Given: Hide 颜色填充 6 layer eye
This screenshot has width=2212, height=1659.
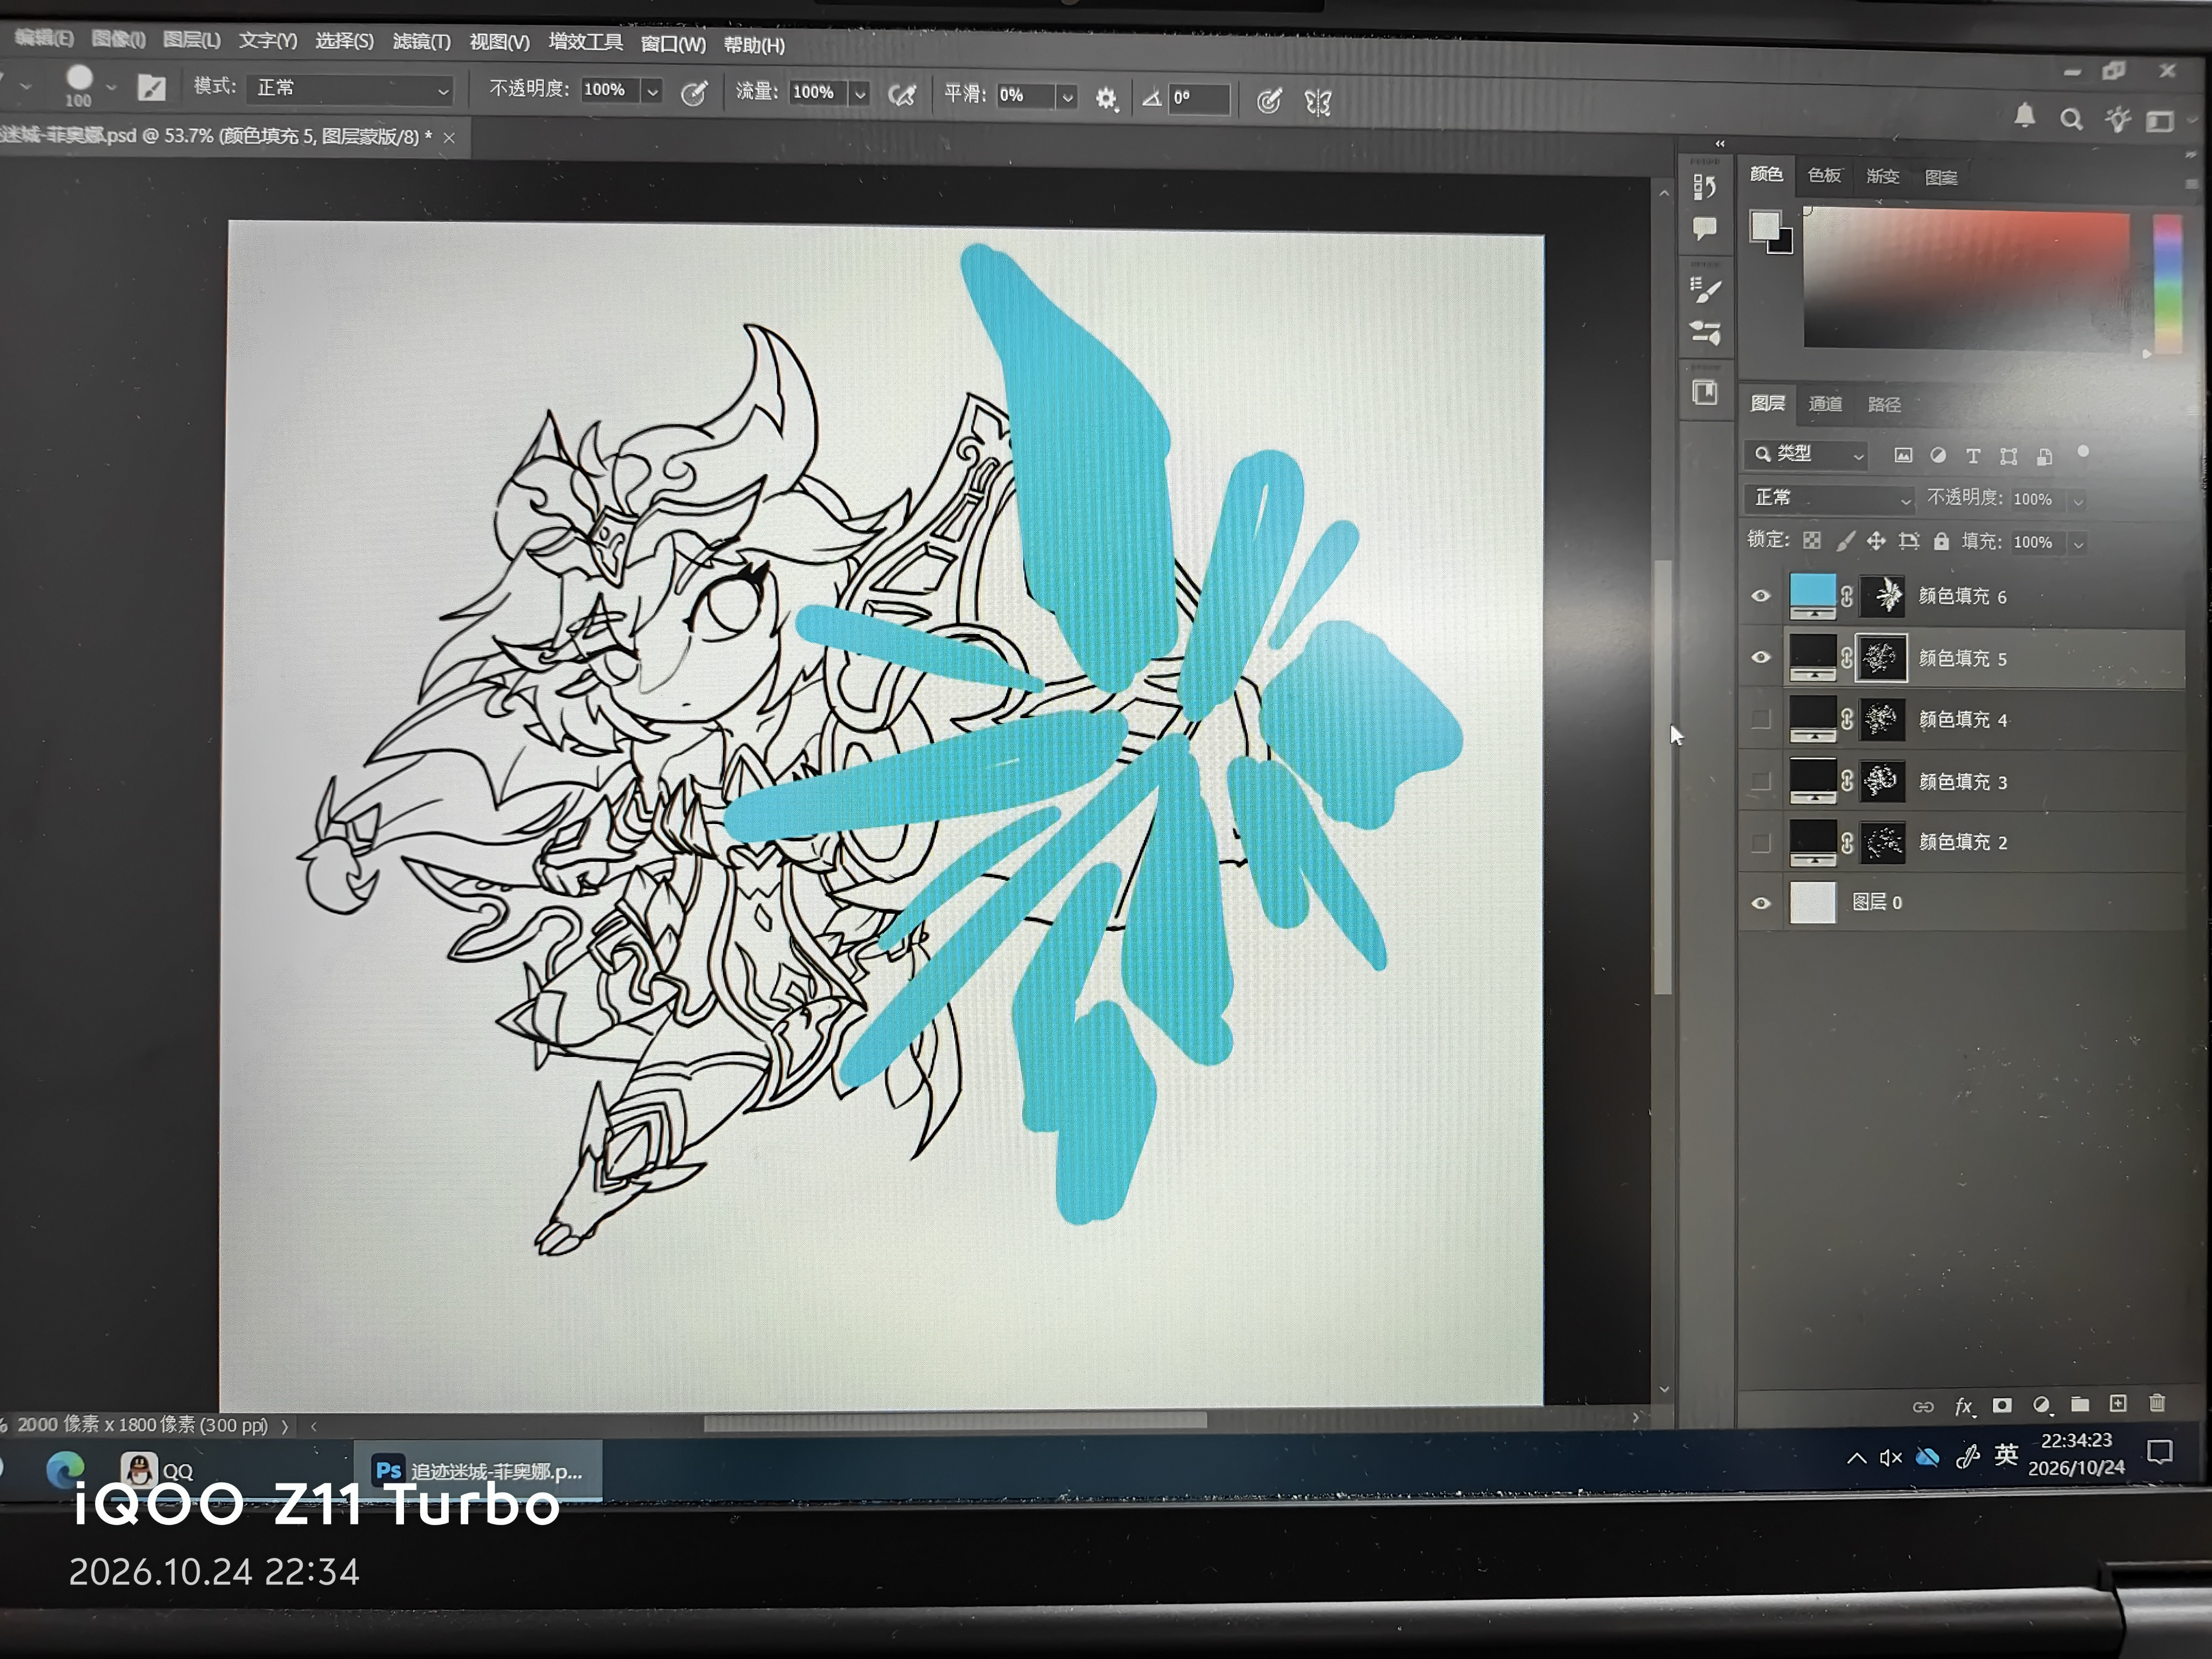Looking at the screenshot, I should coord(1761,596).
